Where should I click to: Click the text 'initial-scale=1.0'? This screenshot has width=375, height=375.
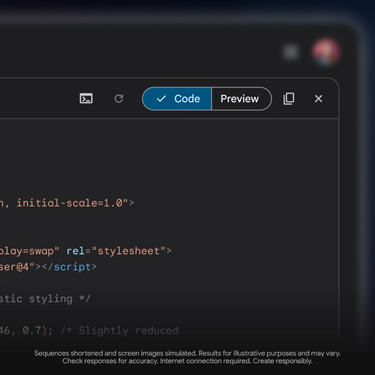pyautogui.click(x=69, y=203)
